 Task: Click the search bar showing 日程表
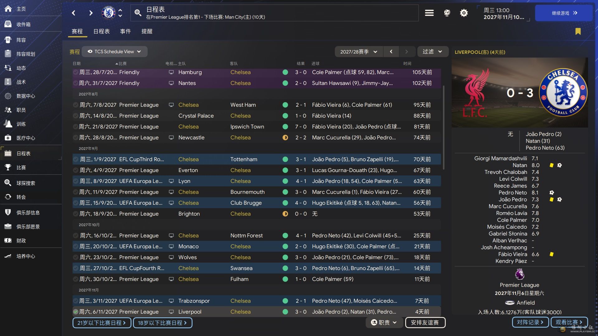pos(274,13)
